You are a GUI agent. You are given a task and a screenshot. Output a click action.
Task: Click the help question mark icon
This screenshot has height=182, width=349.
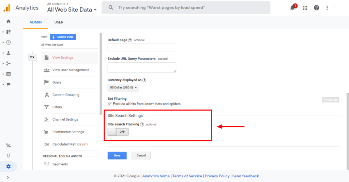click(x=316, y=8)
